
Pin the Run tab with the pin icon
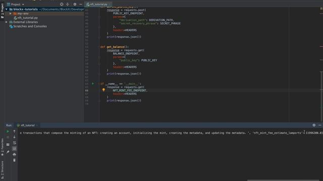tap(8, 152)
